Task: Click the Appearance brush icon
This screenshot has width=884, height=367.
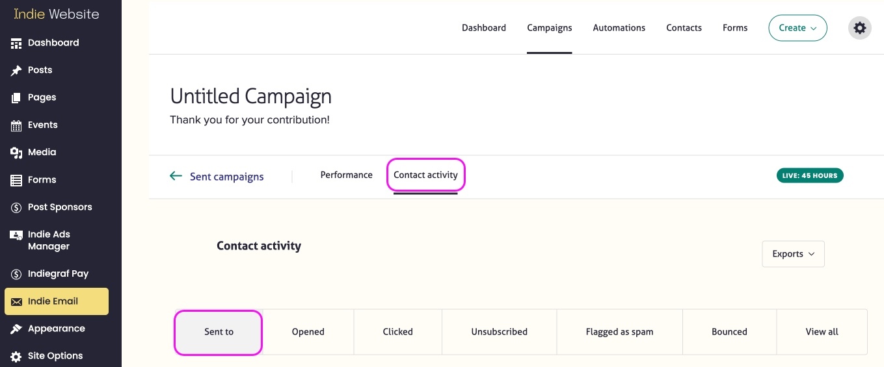Action: 16,329
